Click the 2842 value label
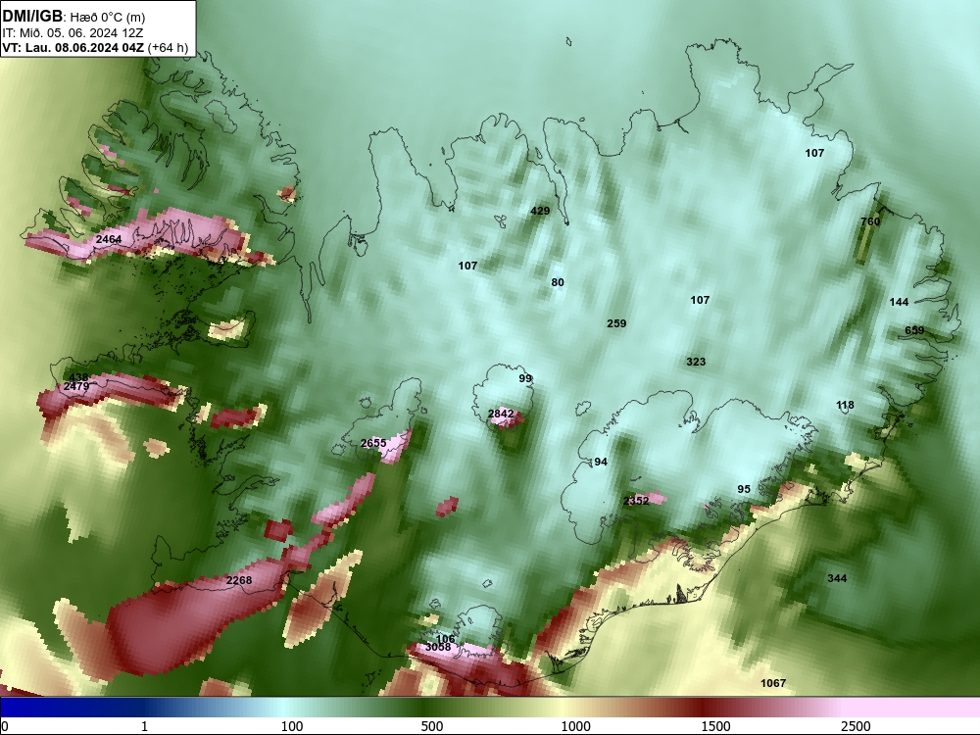 pyautogui.click(x=501, y=414)
